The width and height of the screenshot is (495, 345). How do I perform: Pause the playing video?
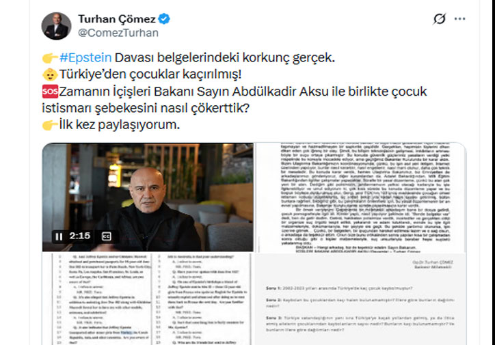(x=59, y=236)
